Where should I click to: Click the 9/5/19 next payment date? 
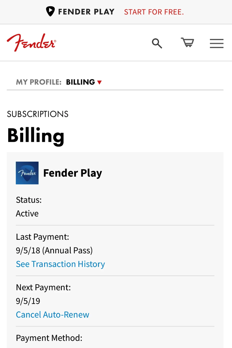(28, 301)
